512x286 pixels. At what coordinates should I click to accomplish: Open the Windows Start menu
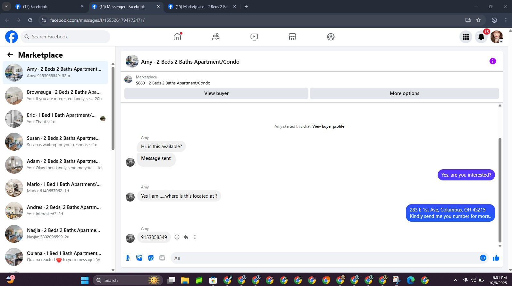tap(85, 280)
